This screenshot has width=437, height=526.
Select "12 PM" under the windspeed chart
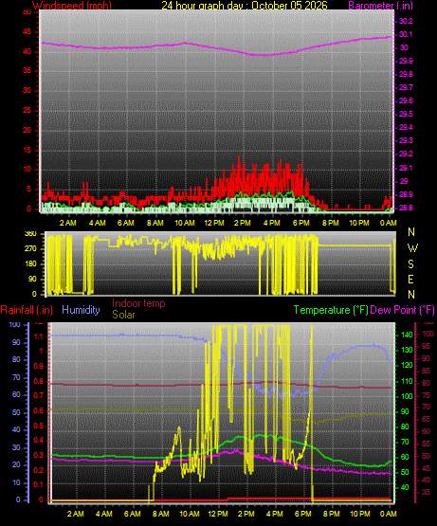214,223
